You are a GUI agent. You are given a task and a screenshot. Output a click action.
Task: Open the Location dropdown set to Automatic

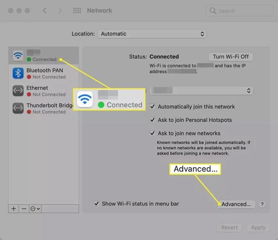tap(152, 34)
